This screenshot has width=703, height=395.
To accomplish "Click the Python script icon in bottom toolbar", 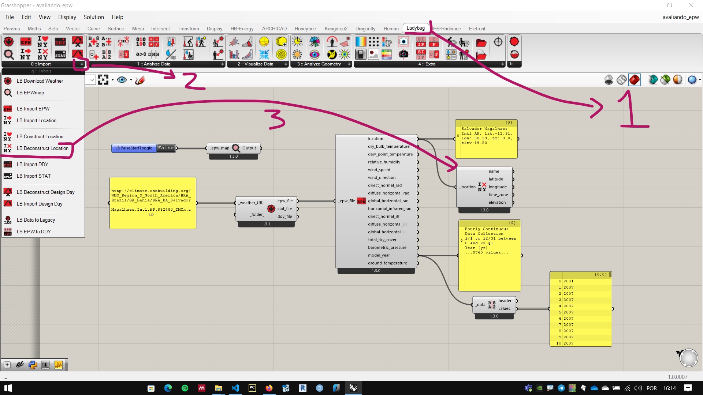I will pyautogui.click(x=33, y=365).
